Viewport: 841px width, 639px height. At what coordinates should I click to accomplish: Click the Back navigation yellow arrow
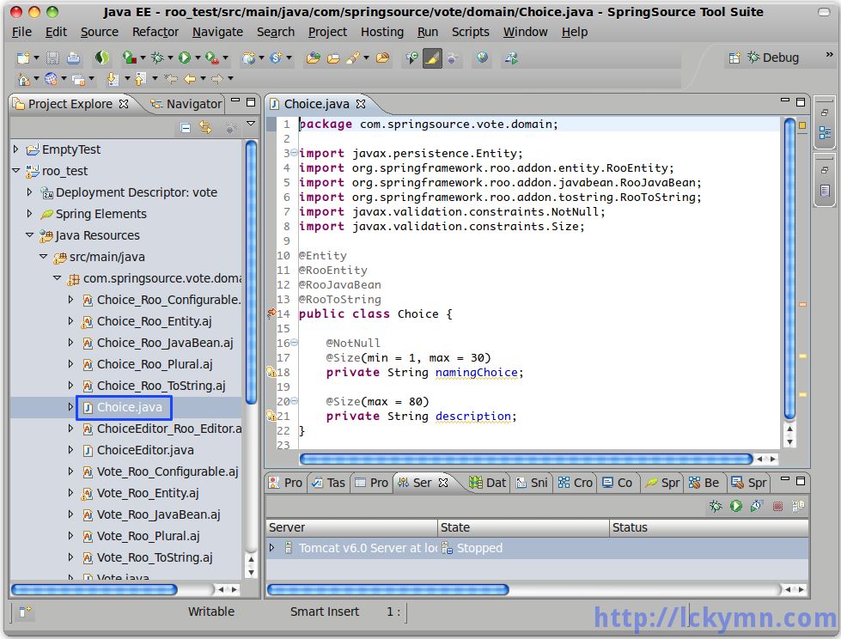(x=190, y=79)
